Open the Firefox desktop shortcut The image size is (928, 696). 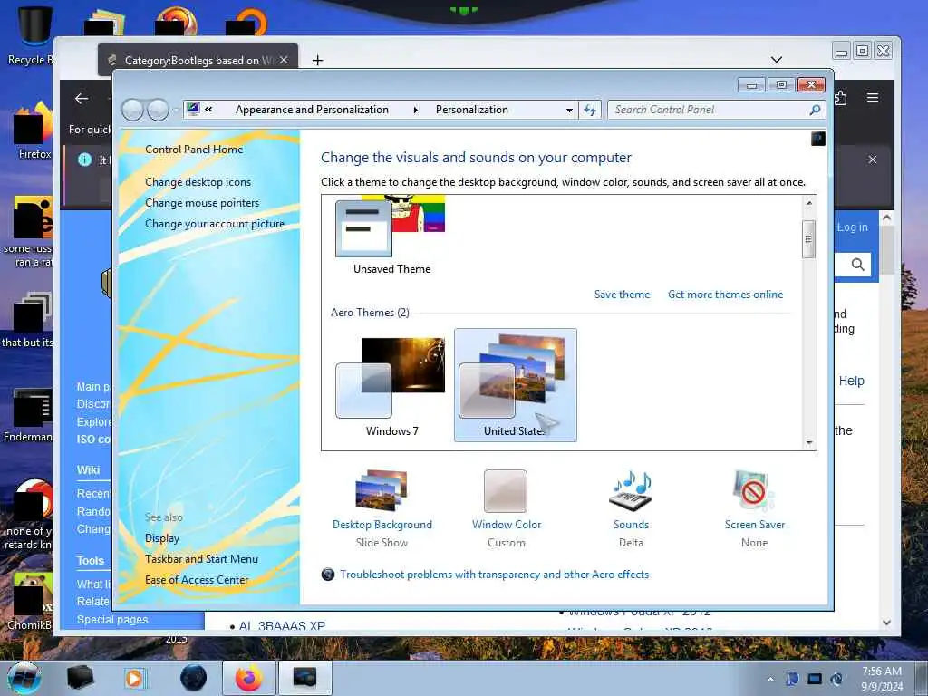[x=34, y=130]
